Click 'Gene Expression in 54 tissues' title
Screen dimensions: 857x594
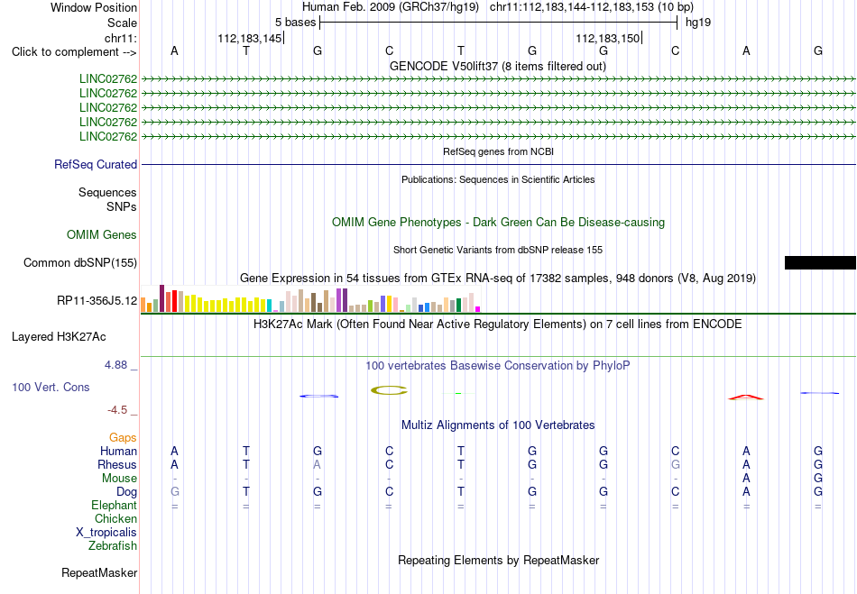pyautogui.click(x=498, y=279)
